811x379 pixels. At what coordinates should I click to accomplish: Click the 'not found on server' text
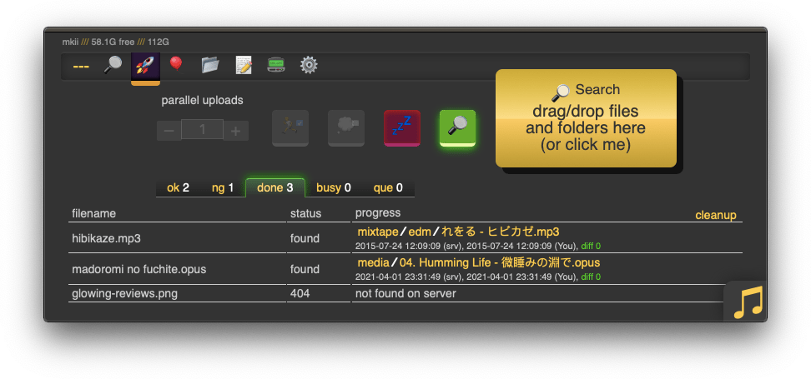405,294
